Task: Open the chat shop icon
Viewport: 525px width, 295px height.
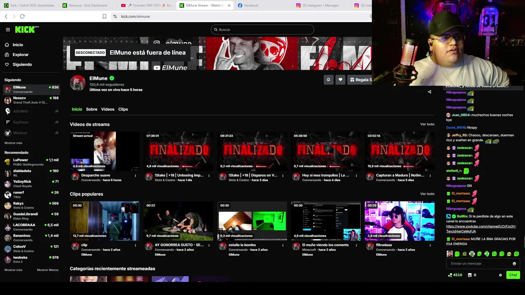Action: click(x=470, y=275)
